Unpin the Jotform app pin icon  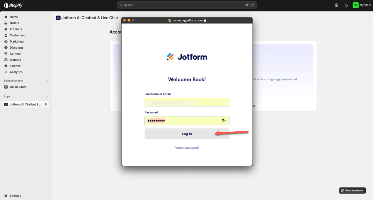click(x=46, y=104)
